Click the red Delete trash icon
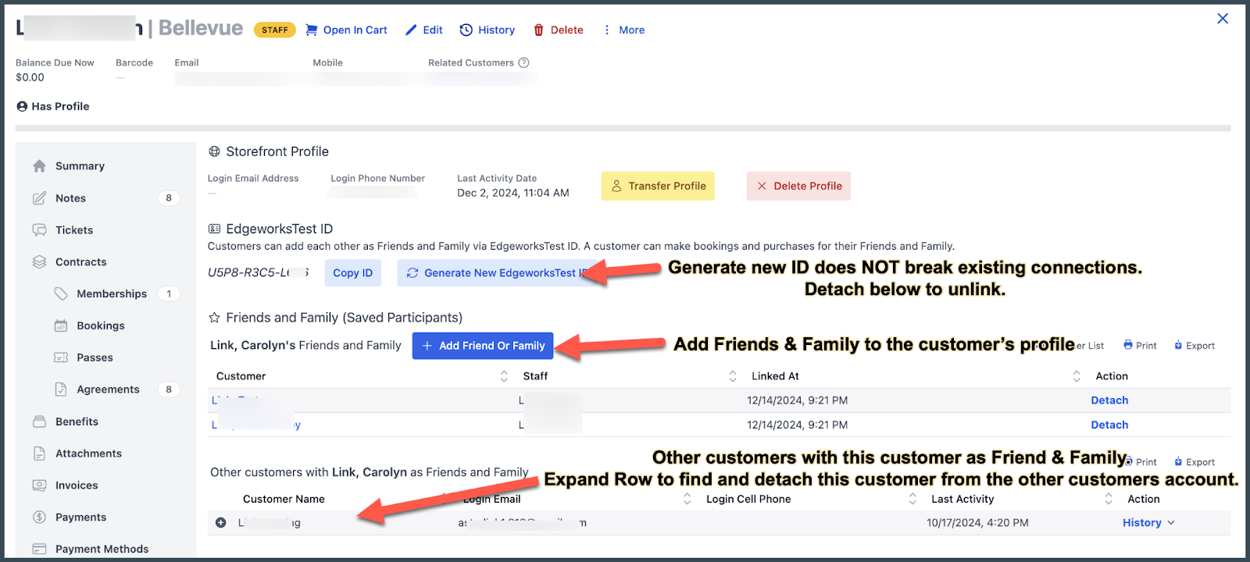The width and height of the screenshot is (1250, 562). tap(538, 30)
